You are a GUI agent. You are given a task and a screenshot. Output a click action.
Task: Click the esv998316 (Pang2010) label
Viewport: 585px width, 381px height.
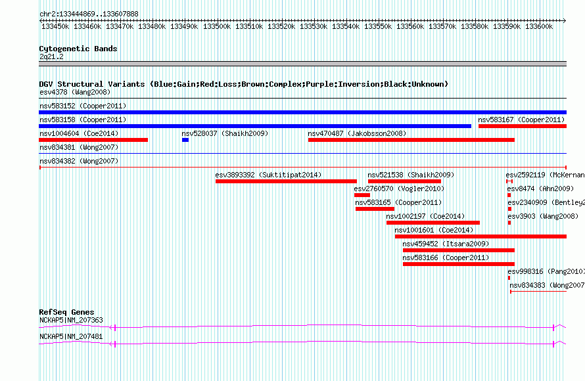coord(546,271)
